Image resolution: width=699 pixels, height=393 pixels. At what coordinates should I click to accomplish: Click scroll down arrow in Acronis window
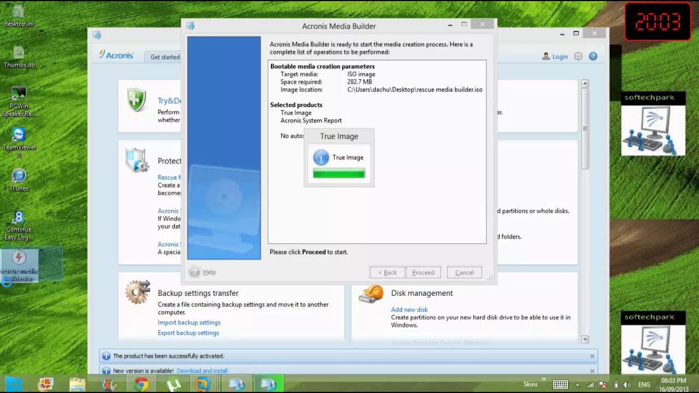585,339
